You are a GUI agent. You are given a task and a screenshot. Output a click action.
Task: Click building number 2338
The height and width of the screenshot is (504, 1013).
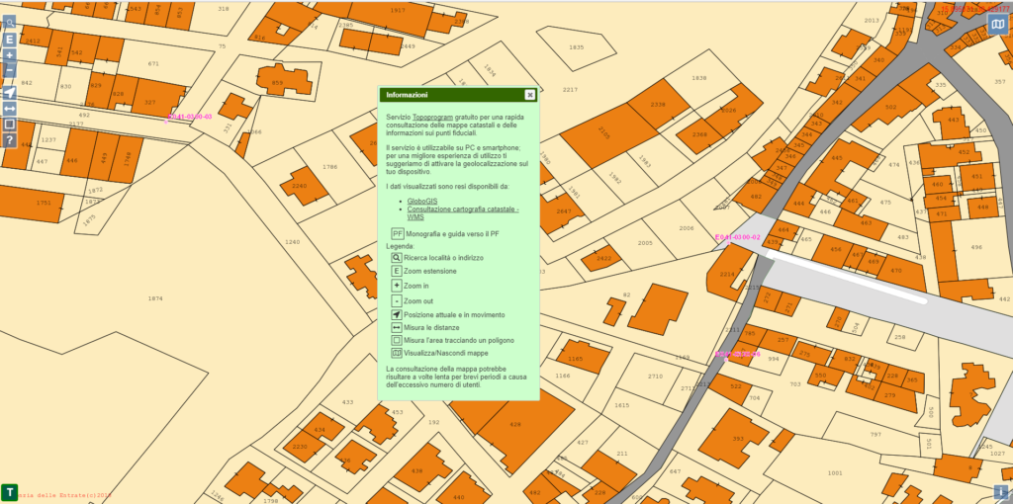coord(658,105)
